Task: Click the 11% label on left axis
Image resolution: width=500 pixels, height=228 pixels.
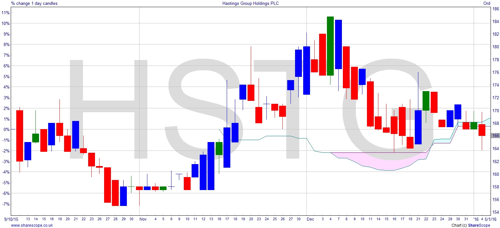Action: (6, 13)
